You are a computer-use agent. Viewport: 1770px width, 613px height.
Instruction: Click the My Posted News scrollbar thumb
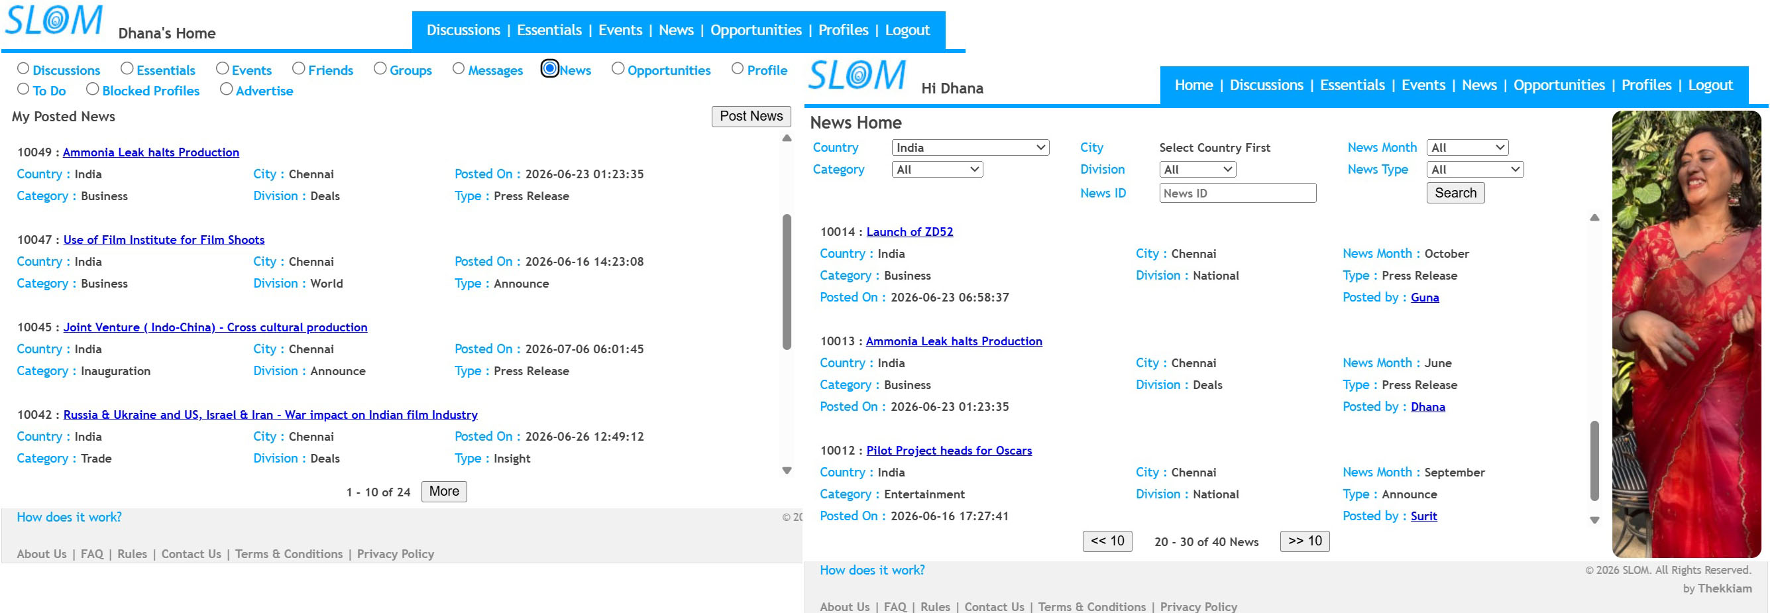tap(787, 282)
